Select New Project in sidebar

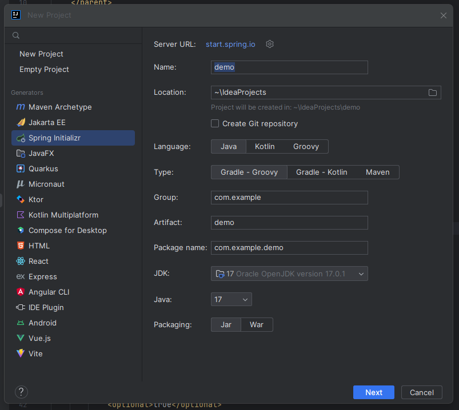coord(41,54)
